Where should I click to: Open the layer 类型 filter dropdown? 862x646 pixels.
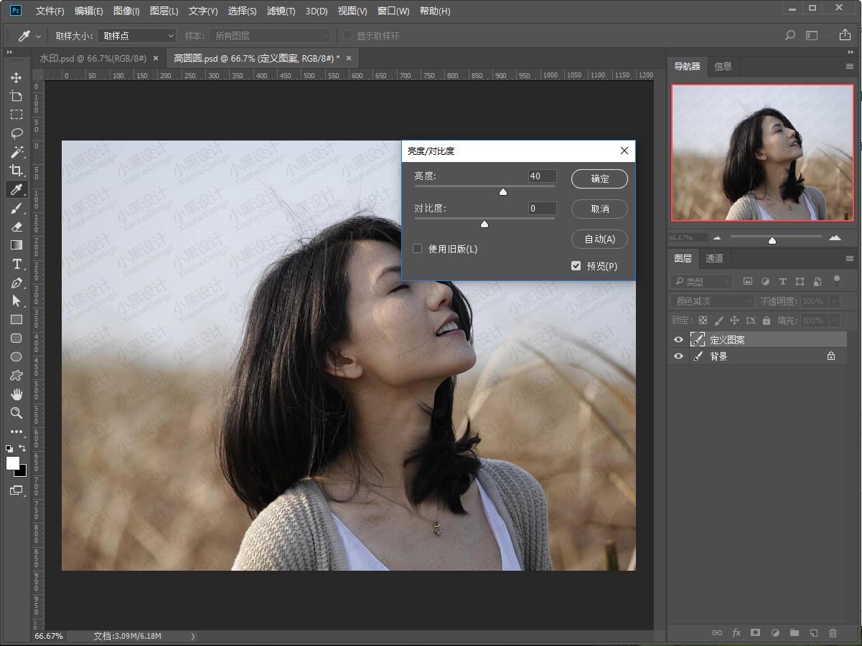point(701,282)
